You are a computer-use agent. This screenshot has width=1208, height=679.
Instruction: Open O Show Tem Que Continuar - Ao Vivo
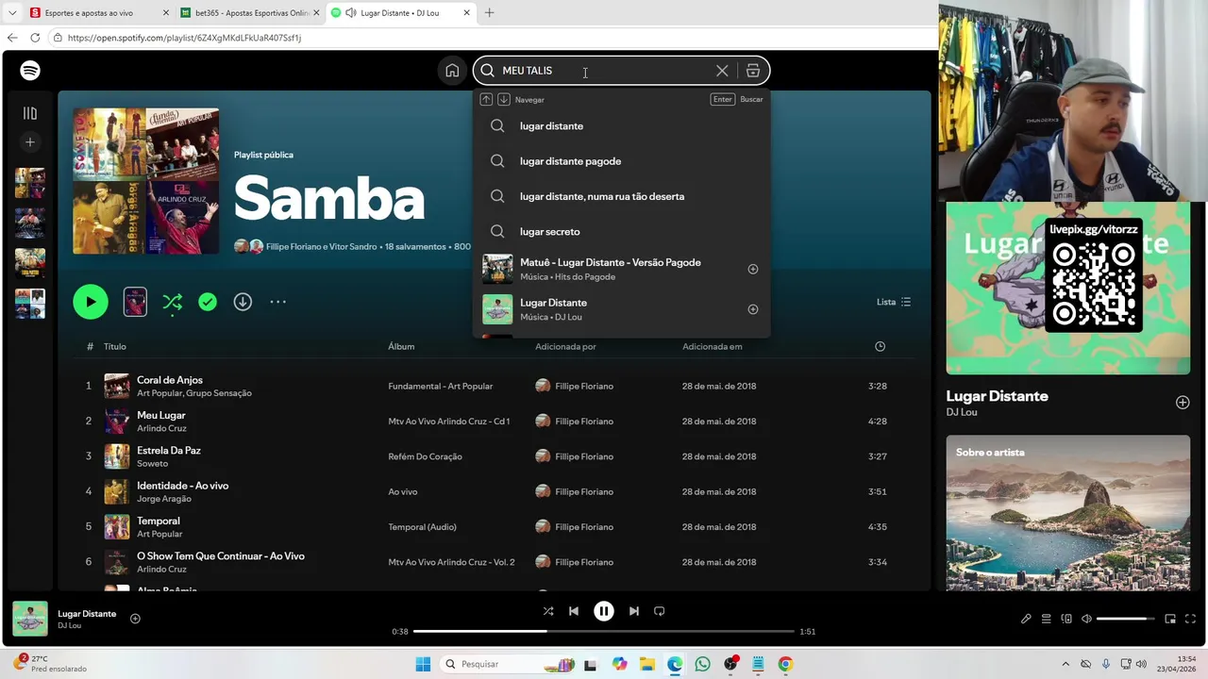tap(221, 556)
